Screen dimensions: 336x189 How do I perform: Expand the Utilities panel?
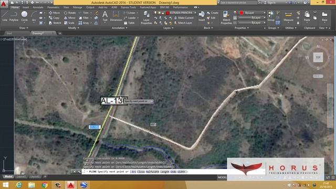[x=291, y=28]
